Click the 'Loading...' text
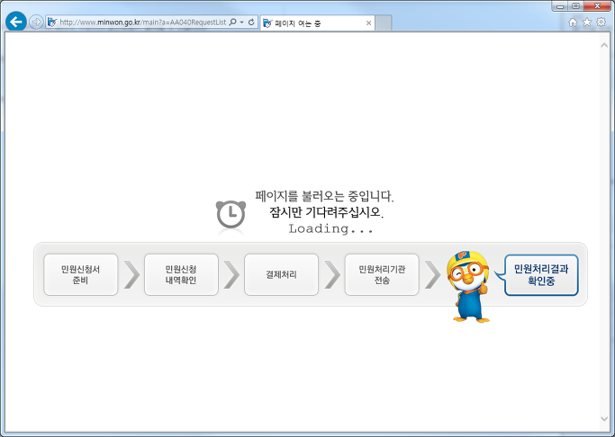Screen dimensions: 615x437 tap(331, 228)
